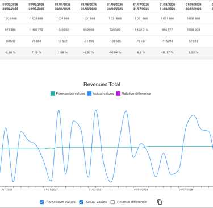Uncheck the Forecasted values checkbox
This screenshot has width=213, height=208.
click(41, 202)
